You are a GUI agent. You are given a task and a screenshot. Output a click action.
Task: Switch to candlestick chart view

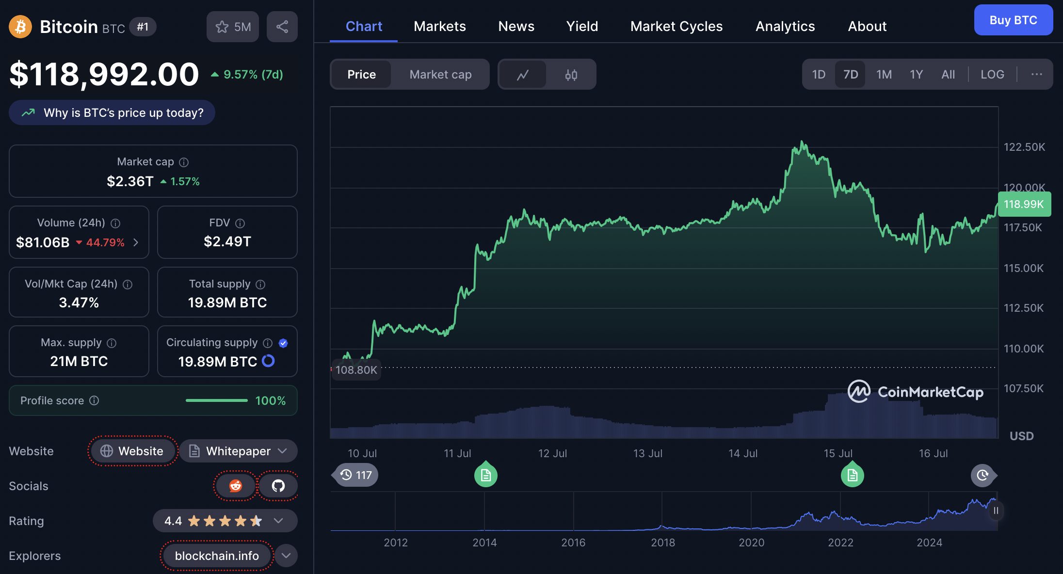(x=571, y=75)
